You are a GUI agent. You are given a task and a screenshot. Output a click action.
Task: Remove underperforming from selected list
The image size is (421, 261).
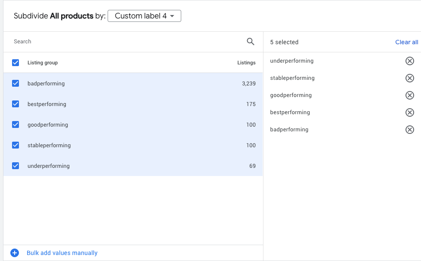(410, 61)
